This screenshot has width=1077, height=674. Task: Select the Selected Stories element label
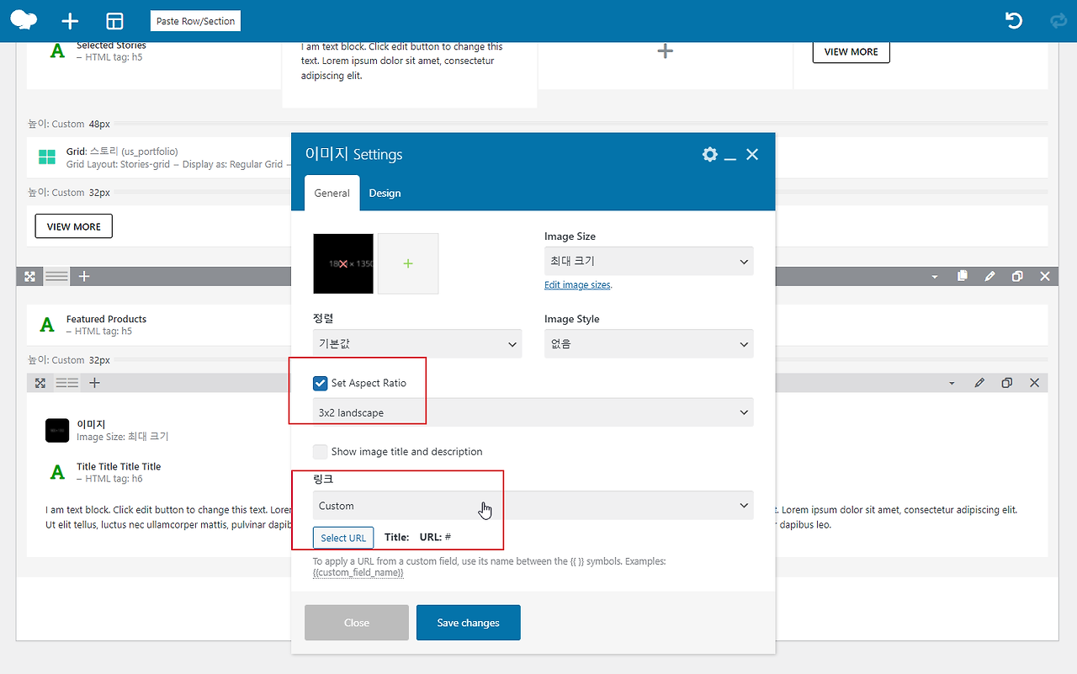111,45
